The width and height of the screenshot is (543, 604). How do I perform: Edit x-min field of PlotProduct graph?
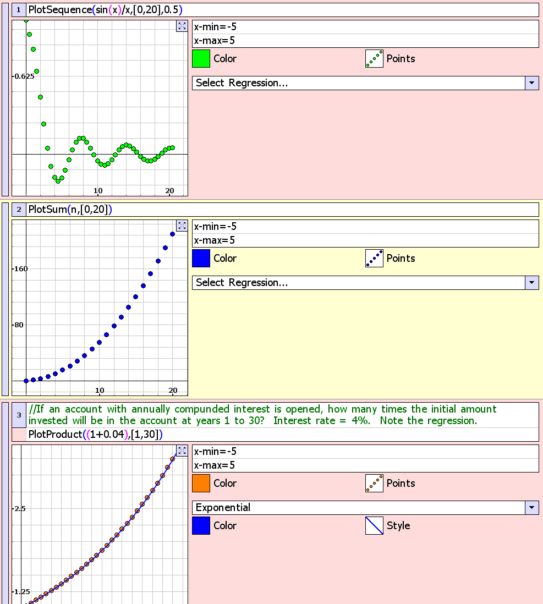(x=365, y=452)
